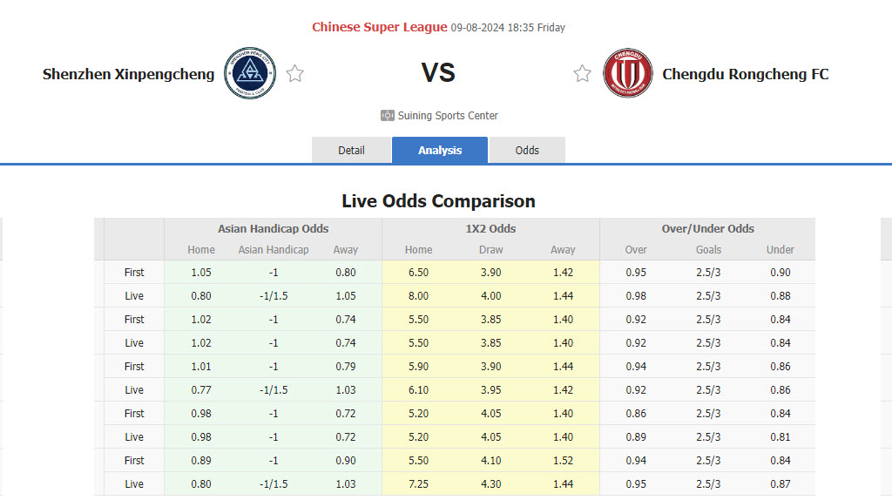Click the Suining Sports Center venue text
892x500 pixels.
pyautogui.click(x=448, y=115)
